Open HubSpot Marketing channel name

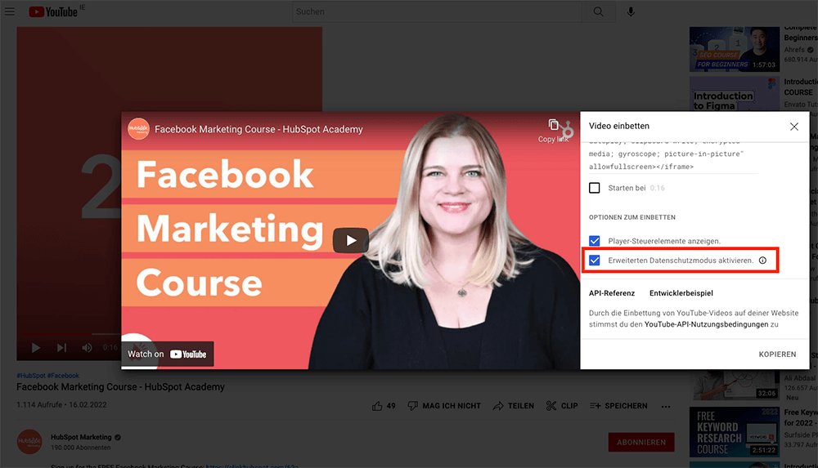pos(81,437)
